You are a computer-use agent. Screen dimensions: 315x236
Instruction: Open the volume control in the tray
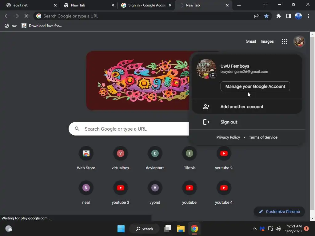278,229
